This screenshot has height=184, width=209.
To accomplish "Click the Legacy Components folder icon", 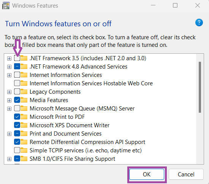I will pyautogui.click(x=24, y=92).
